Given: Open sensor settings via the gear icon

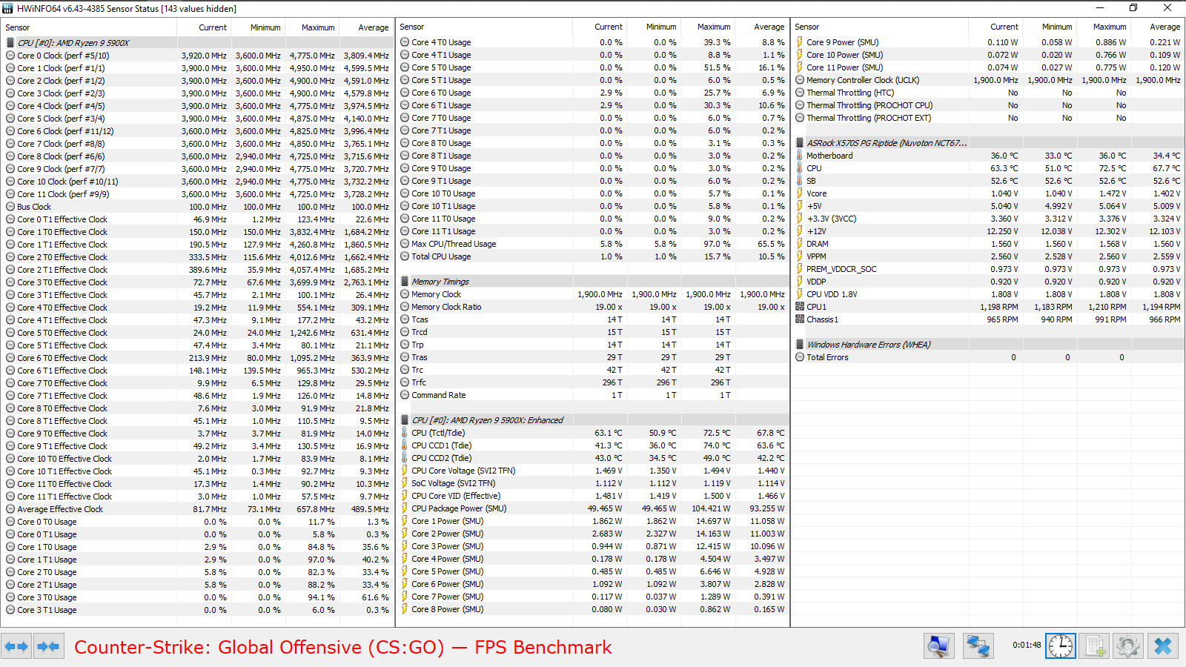Looking at the screenshot, I should tap(1128, 647).
